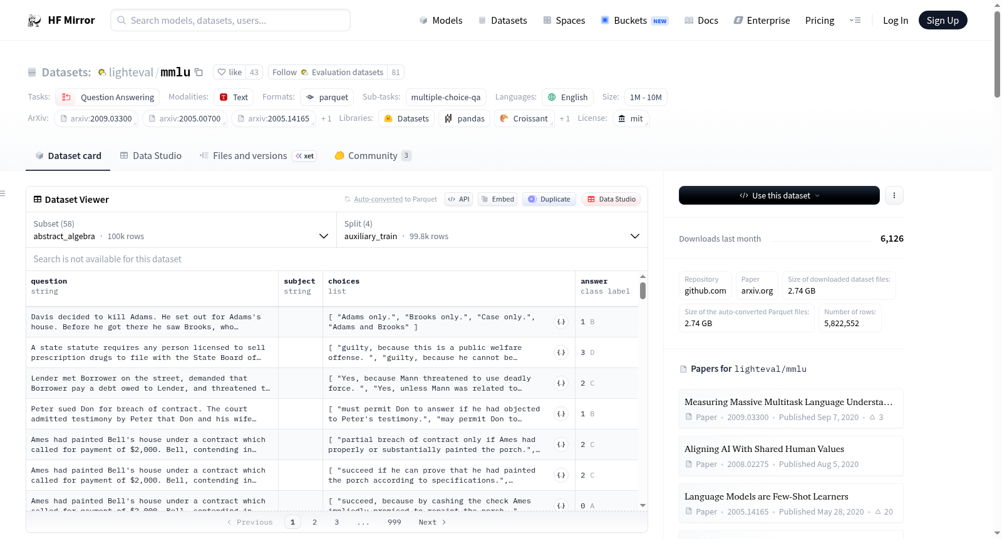This screenshot has width=1002, height=539.
Task: Open the Croissant library tag
Action: pos(524,118)
